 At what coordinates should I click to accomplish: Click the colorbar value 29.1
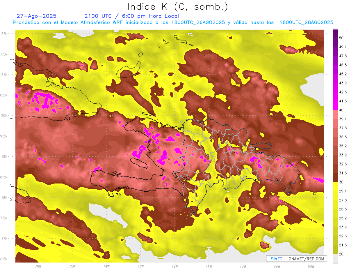coord(343,191)
